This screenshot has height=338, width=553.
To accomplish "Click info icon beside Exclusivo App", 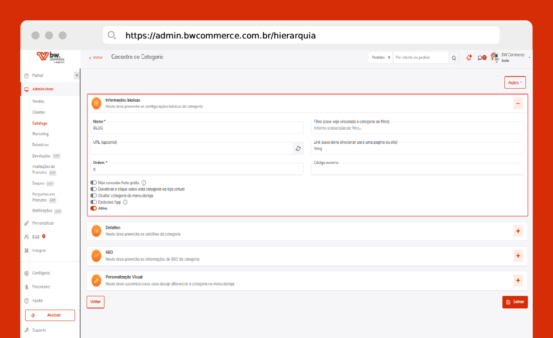I will point(125,202).
